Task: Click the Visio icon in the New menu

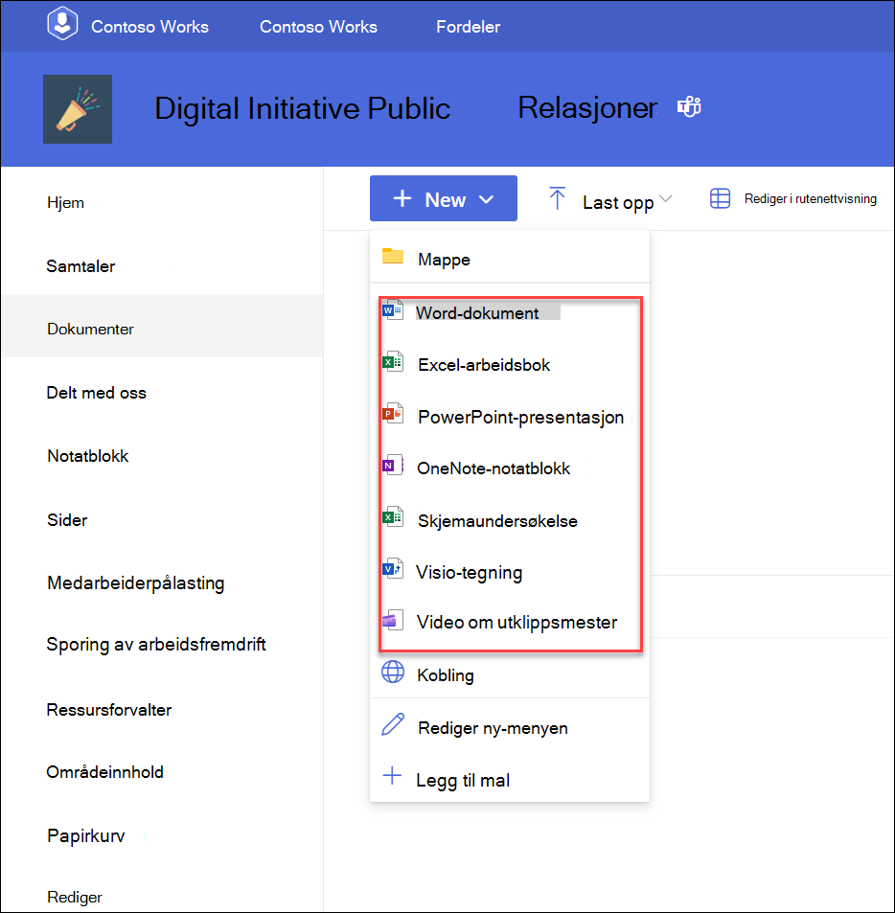Action: pyautogui.click(x=393, y=568)
